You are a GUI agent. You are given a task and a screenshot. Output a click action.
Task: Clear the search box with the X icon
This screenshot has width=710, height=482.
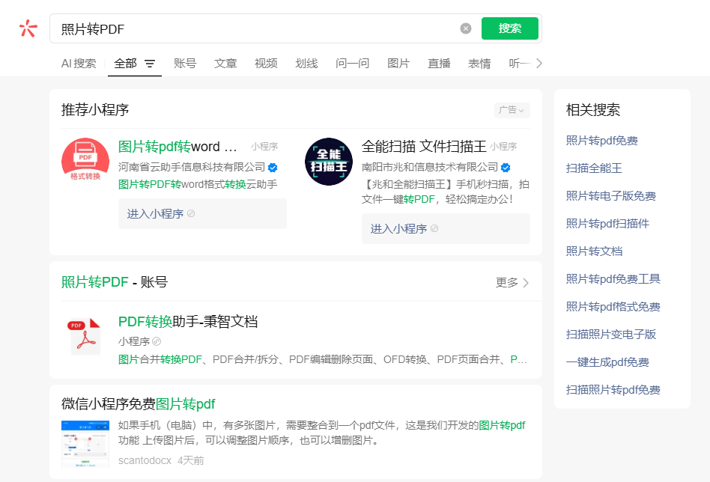coord(466,28)
